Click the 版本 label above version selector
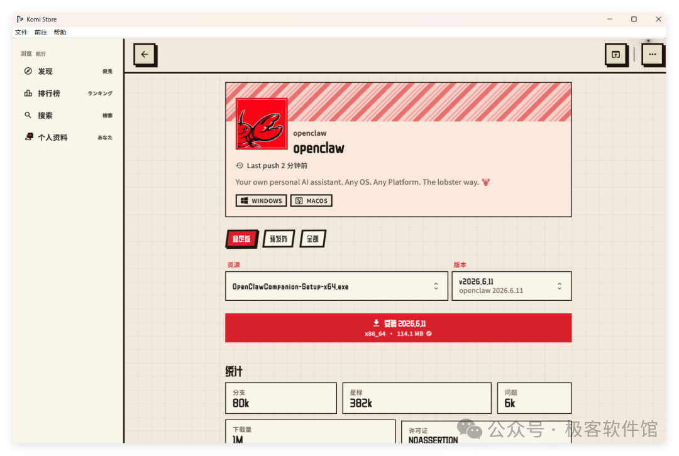The image size is (679, 456). [x=460, y=265]
